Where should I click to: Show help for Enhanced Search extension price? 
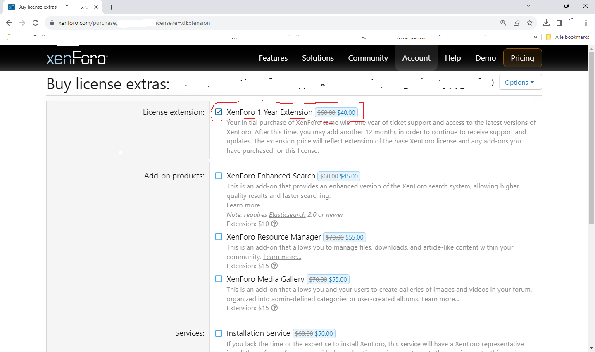pos(274,224)
